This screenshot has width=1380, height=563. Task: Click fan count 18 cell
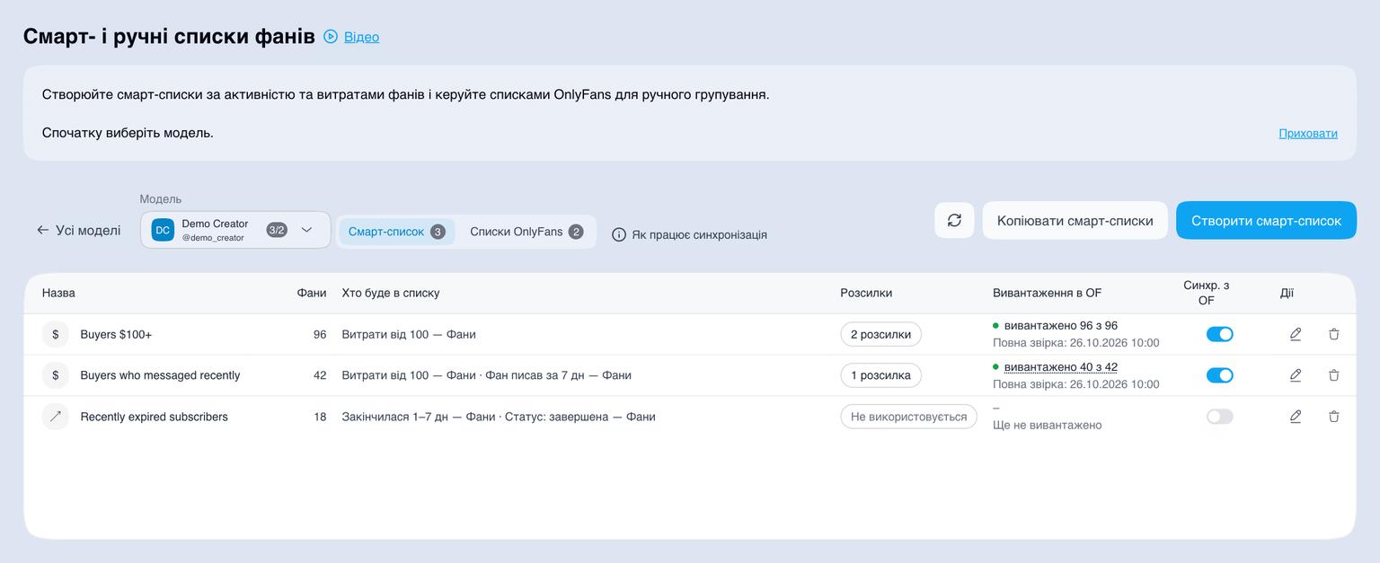(x=320, y=417)
